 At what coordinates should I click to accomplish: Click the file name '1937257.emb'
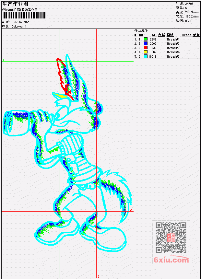(x=20, y=22)
